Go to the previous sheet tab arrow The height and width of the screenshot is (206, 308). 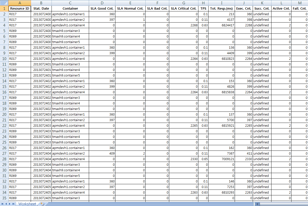[6, 204]
